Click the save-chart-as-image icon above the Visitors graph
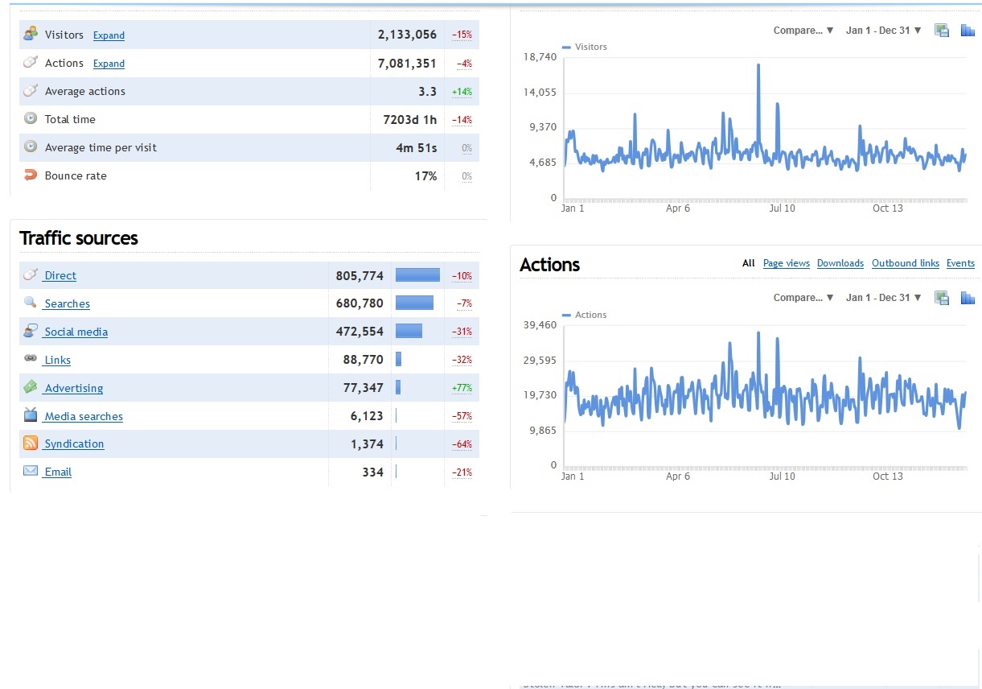Image resolution: width=982 pixels, height=689 pixels. click(x=941, y=30)
